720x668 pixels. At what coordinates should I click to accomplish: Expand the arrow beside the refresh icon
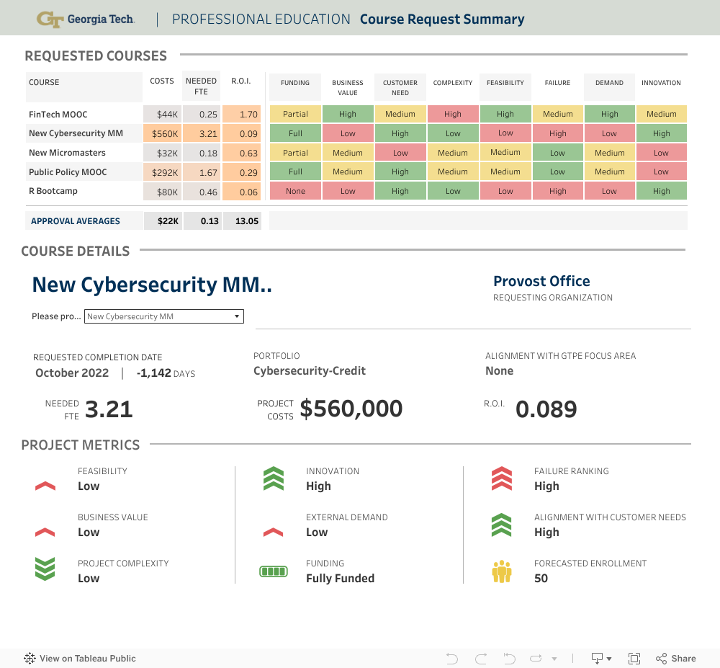[554, 659]
